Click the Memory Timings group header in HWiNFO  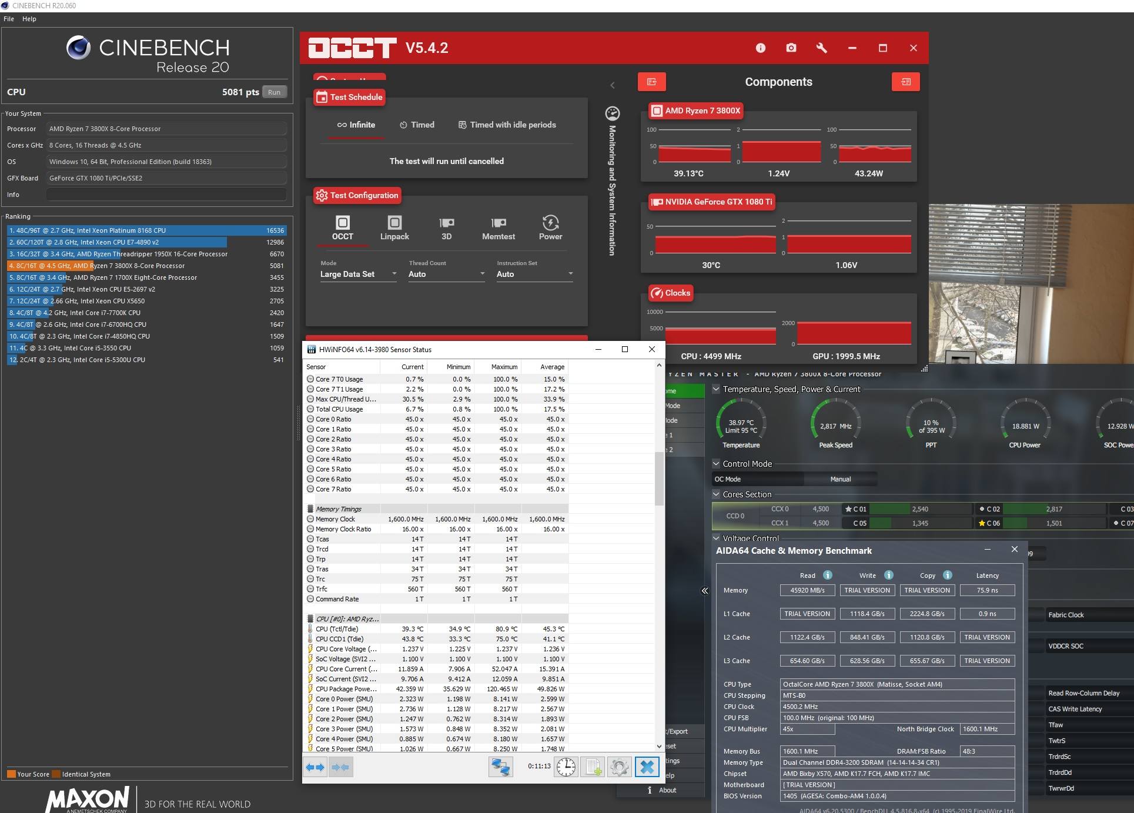(436, 509)
